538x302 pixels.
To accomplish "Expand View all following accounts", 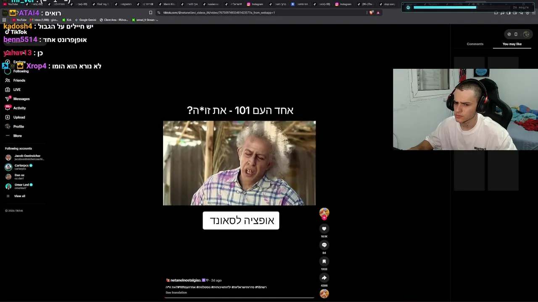I will coord(15,196).
